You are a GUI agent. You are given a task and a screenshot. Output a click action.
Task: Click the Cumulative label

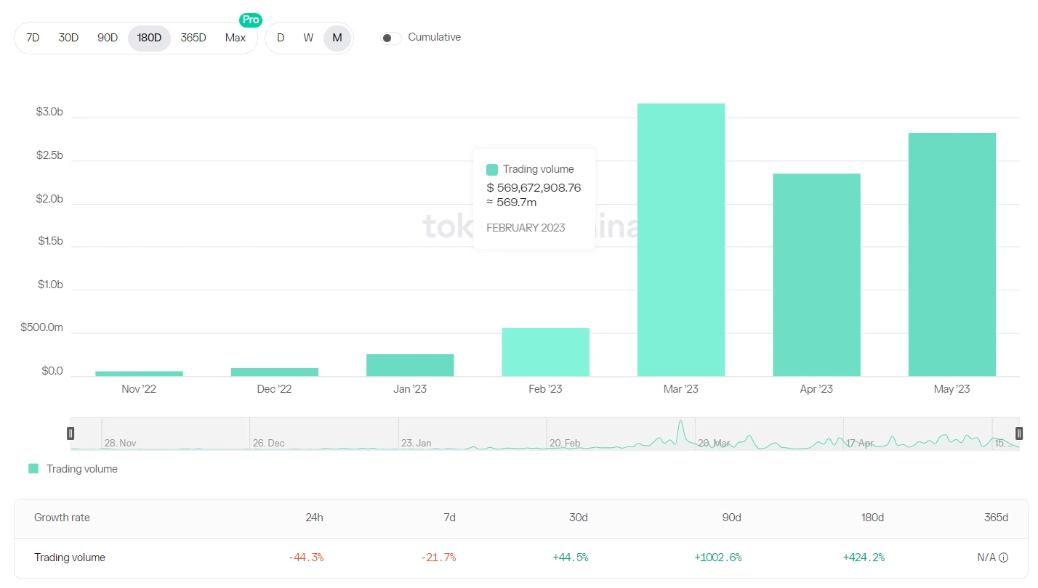(x=435, y=37)
